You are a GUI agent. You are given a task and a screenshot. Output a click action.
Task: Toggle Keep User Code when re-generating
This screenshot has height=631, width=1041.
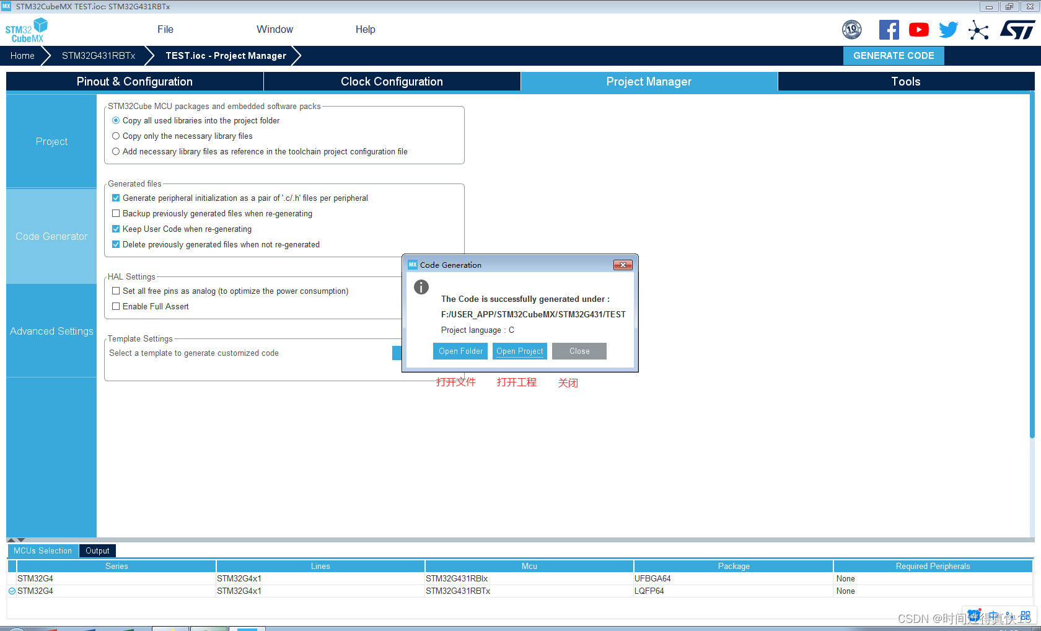pyautogui.click(x=116, y=229)
